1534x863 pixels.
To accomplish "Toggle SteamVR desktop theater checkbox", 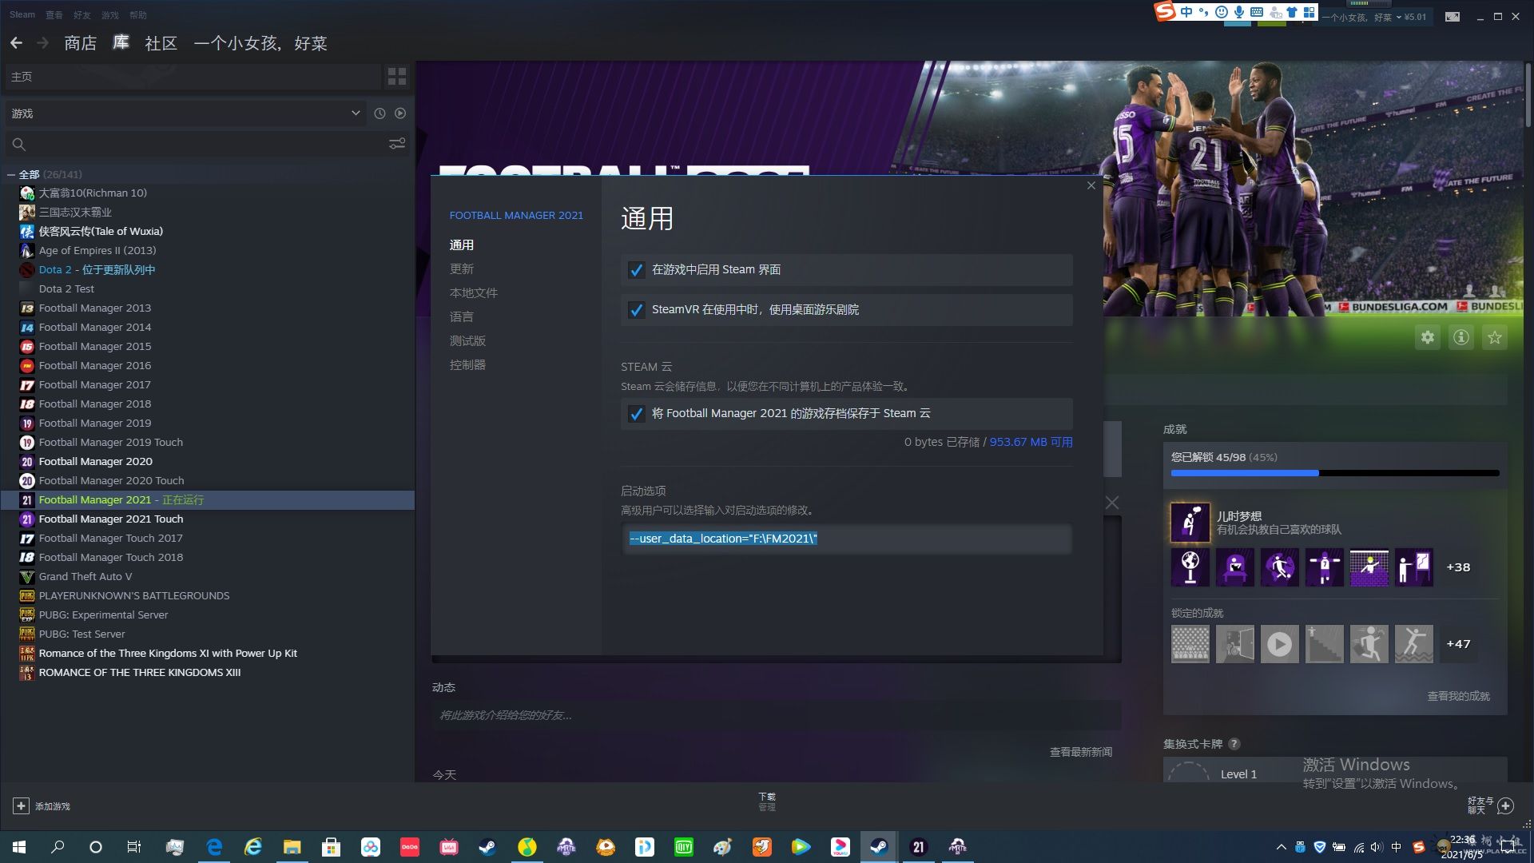I will (x=636, y=310).
